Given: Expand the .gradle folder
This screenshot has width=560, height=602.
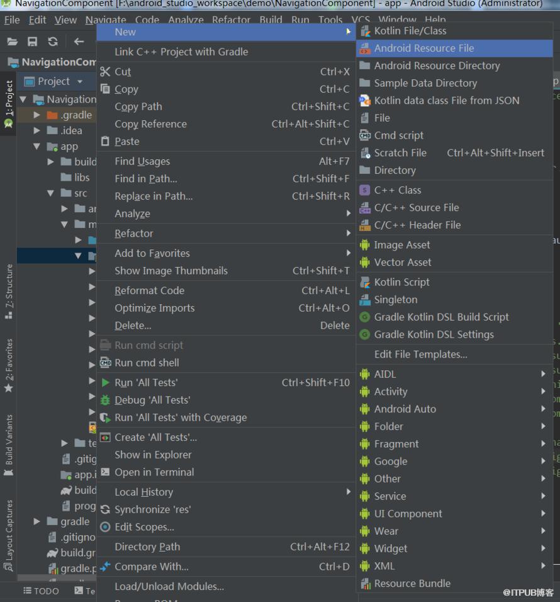Looking at the screenshot, I should pos(37,115).
